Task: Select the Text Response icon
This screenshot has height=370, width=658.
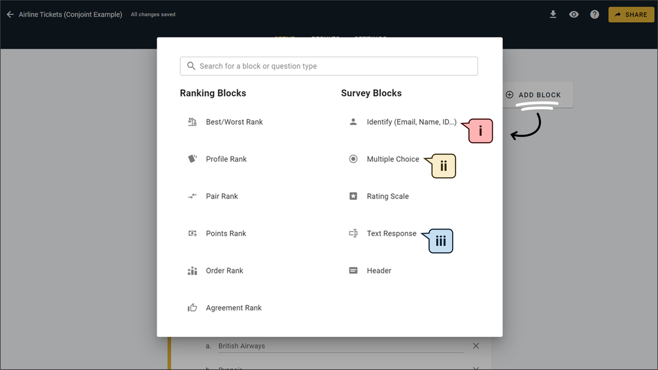Action: click(353, 233)
